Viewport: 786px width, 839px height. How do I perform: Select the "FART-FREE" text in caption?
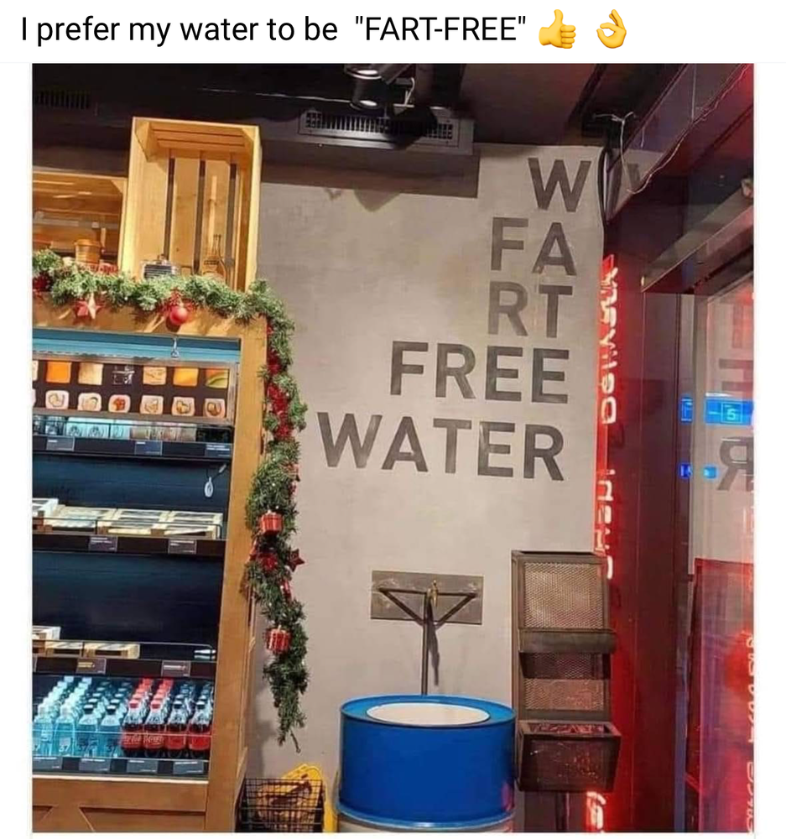[440, 29]
